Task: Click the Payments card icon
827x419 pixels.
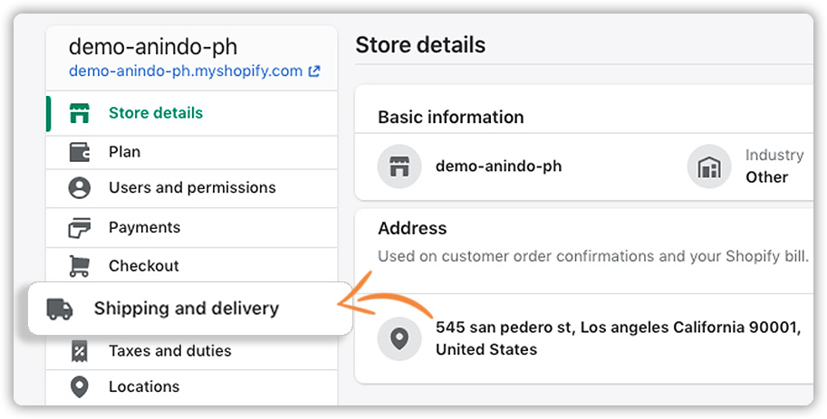Action: pyautogui.click(x=80, y=228)
